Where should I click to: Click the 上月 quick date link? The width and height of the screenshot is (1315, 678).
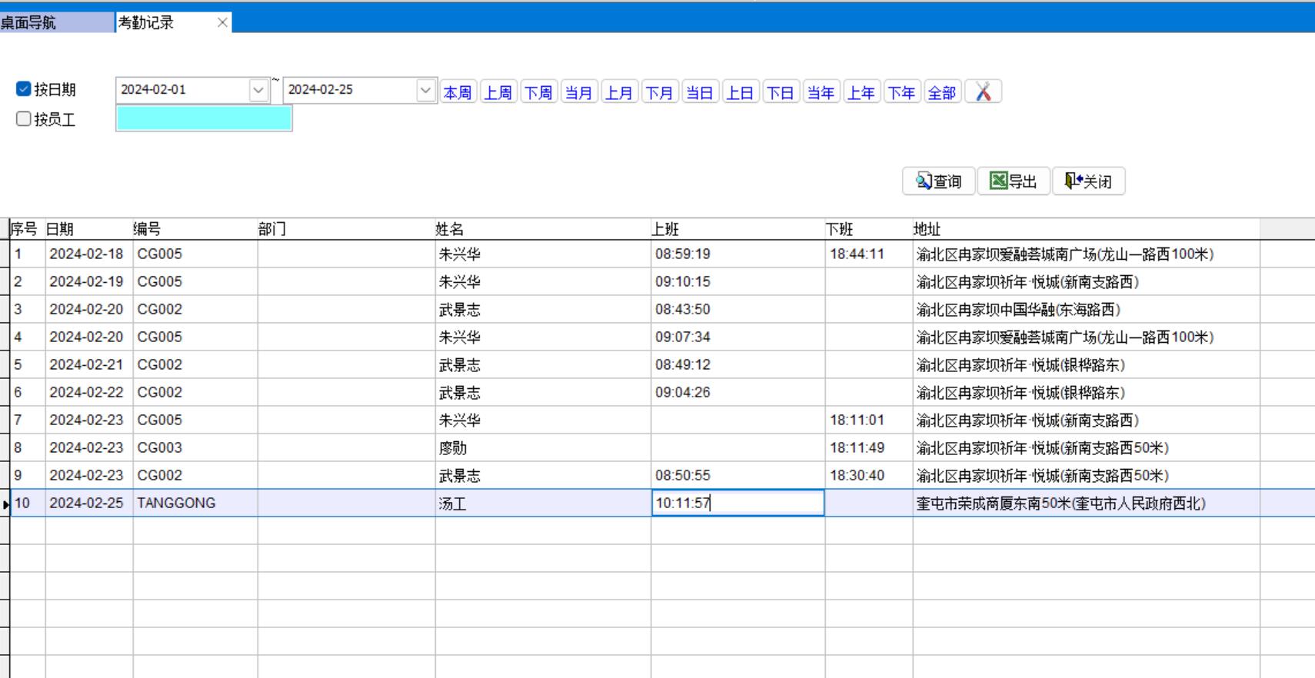pos(619,93)
